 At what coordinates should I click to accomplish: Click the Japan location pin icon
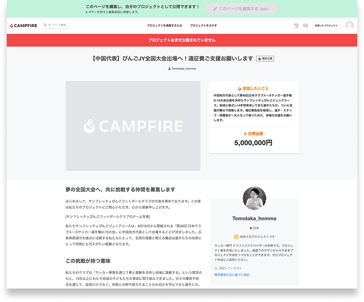pos(251,228)
